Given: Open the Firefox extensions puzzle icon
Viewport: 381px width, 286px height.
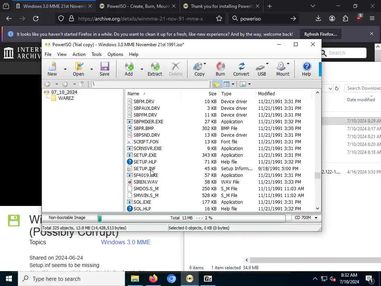Looking at the screenshot, I should [x=345, y=19].
